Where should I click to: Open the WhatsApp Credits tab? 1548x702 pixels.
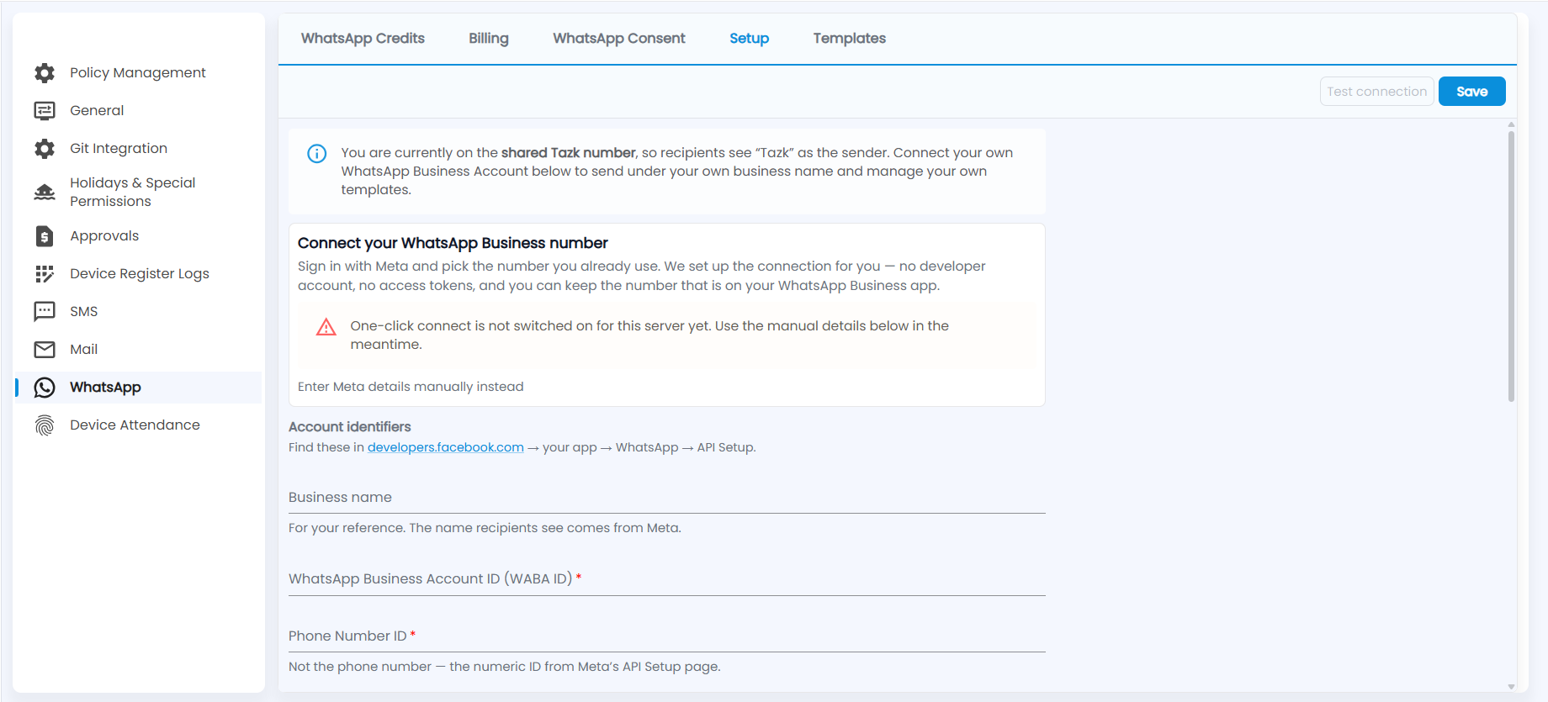[x=363, y=39]
